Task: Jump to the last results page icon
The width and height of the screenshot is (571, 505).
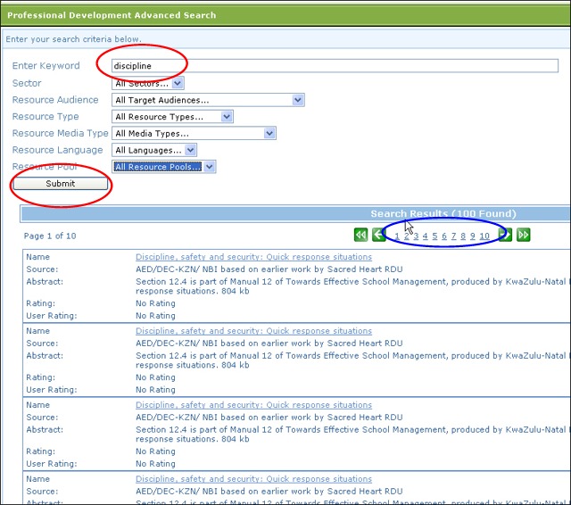Action: tap(524, 235)
